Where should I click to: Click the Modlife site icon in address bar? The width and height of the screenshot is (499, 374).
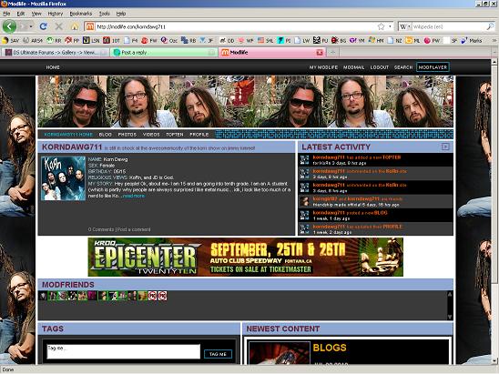[x=90, y=26]
